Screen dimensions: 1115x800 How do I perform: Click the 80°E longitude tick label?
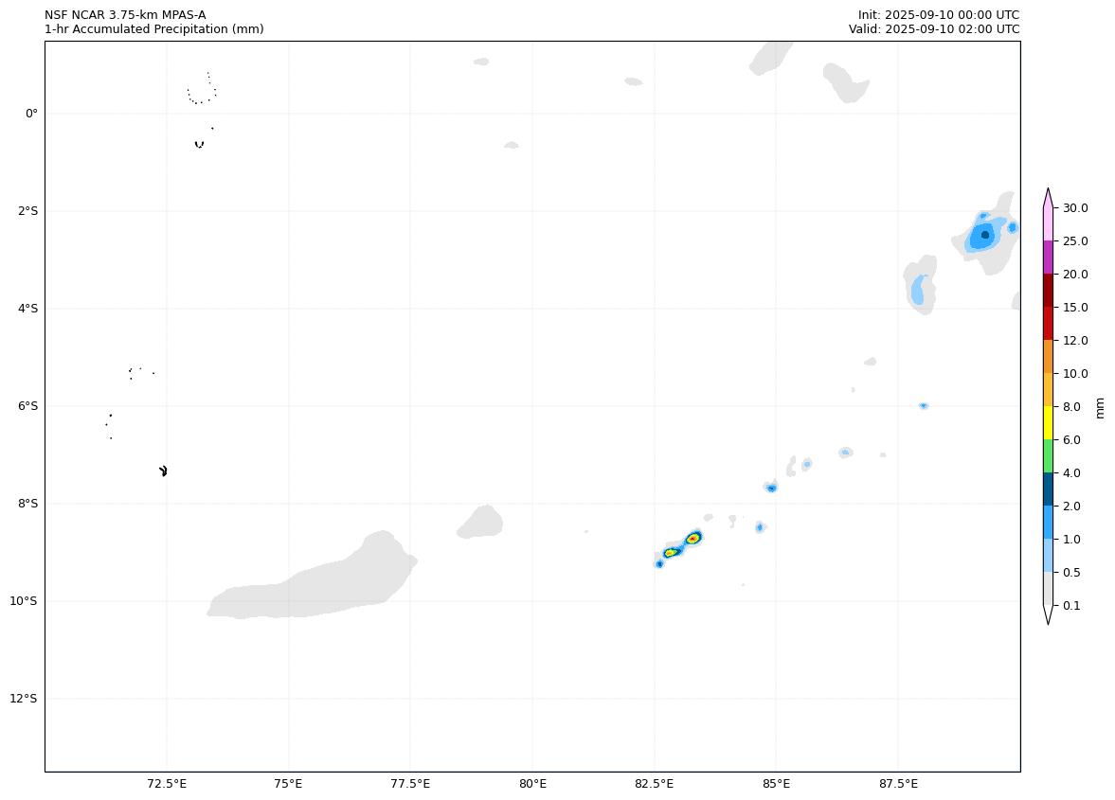532,784
